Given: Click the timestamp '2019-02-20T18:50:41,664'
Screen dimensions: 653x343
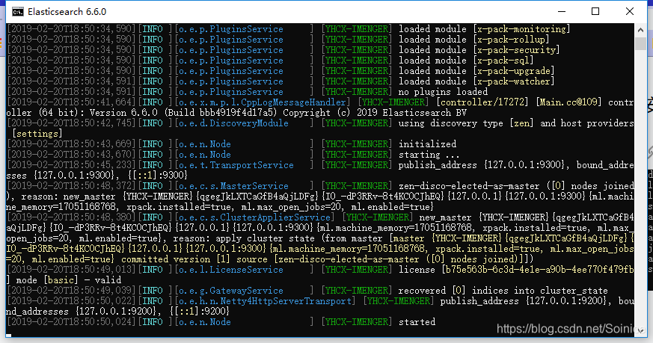Looking at the screenshot, I should click(71, 102).
